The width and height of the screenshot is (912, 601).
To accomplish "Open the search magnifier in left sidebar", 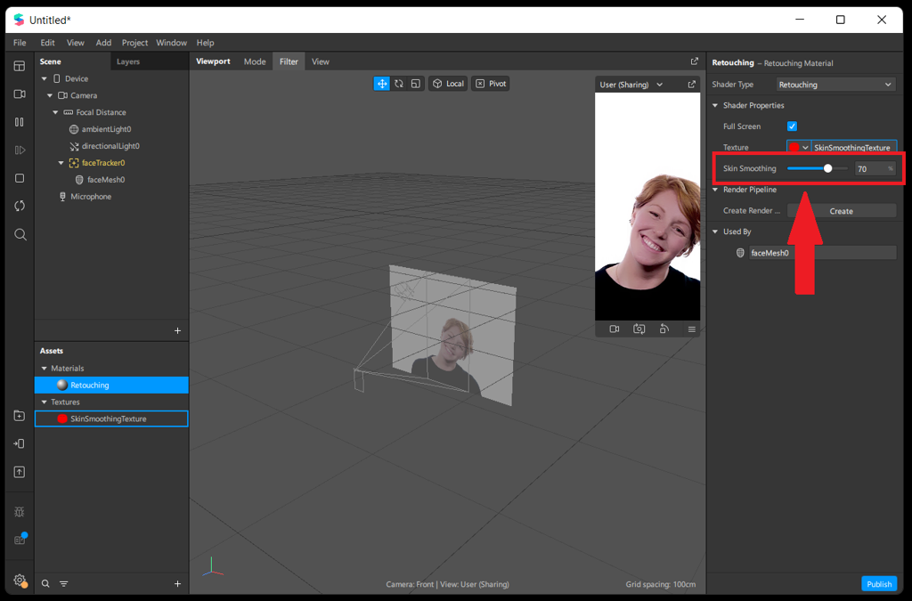I will click(x=20, y=234).
